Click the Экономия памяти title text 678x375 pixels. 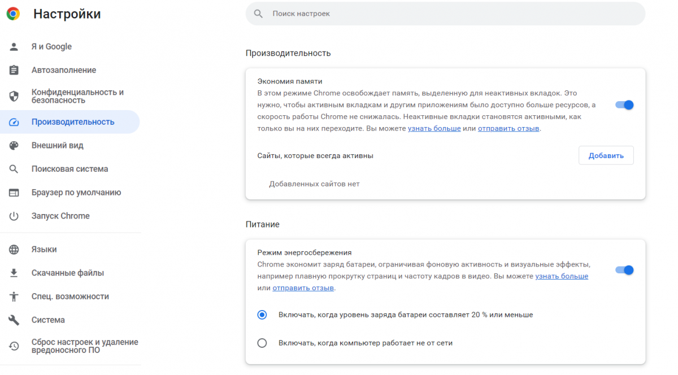(290, 81)
